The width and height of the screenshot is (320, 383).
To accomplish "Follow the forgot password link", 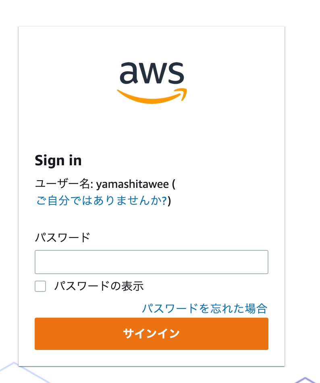I will 205,308.
